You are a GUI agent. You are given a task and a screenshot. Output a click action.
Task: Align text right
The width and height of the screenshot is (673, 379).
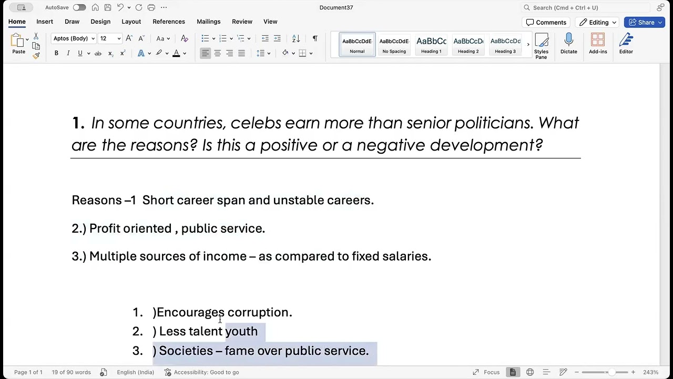click(229, 53)
